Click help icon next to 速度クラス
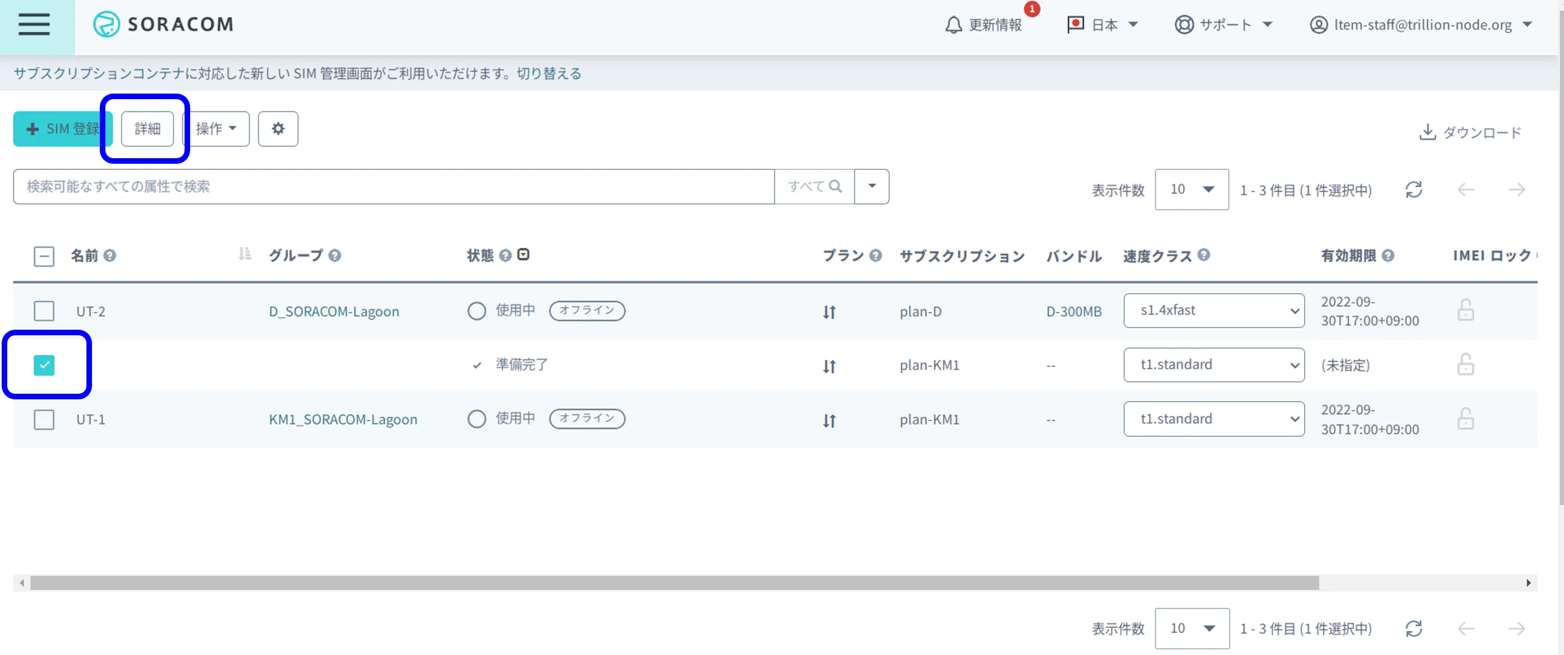 1204,255
